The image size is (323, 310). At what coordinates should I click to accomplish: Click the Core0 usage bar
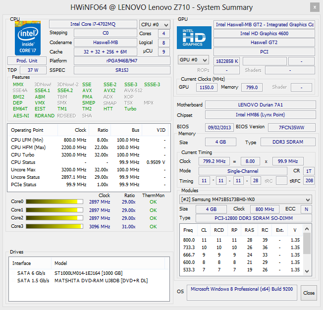(54, 202)
